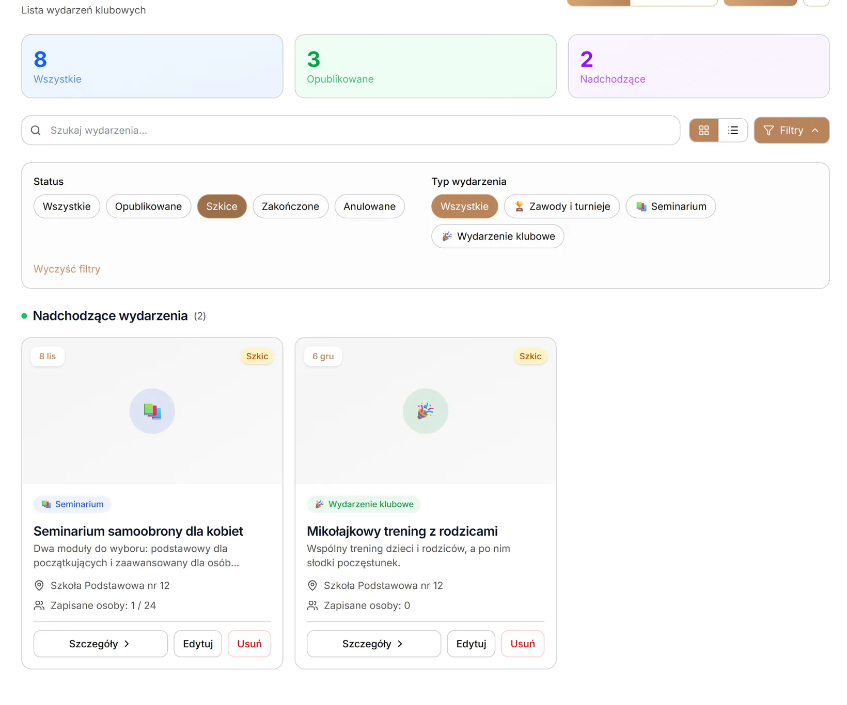
Task: Filter by Seminarium event type chip
Action: [x=670, y=206]
